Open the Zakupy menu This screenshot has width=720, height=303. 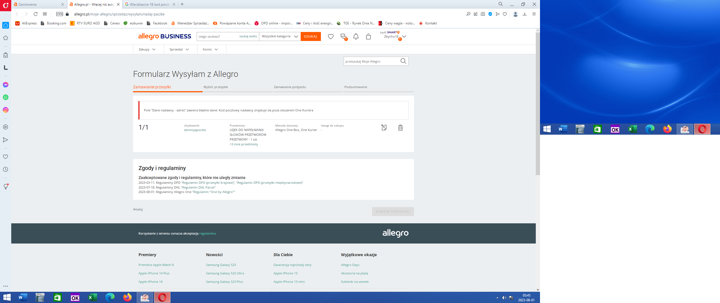point(147,49)
